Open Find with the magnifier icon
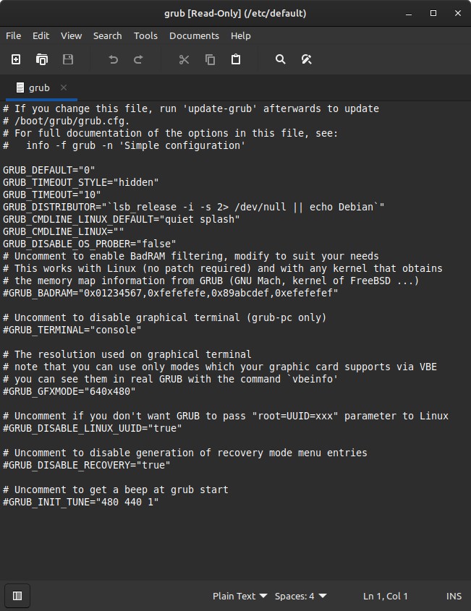Image resolution: width=471 pixels, height=611 pixels. 280,59
